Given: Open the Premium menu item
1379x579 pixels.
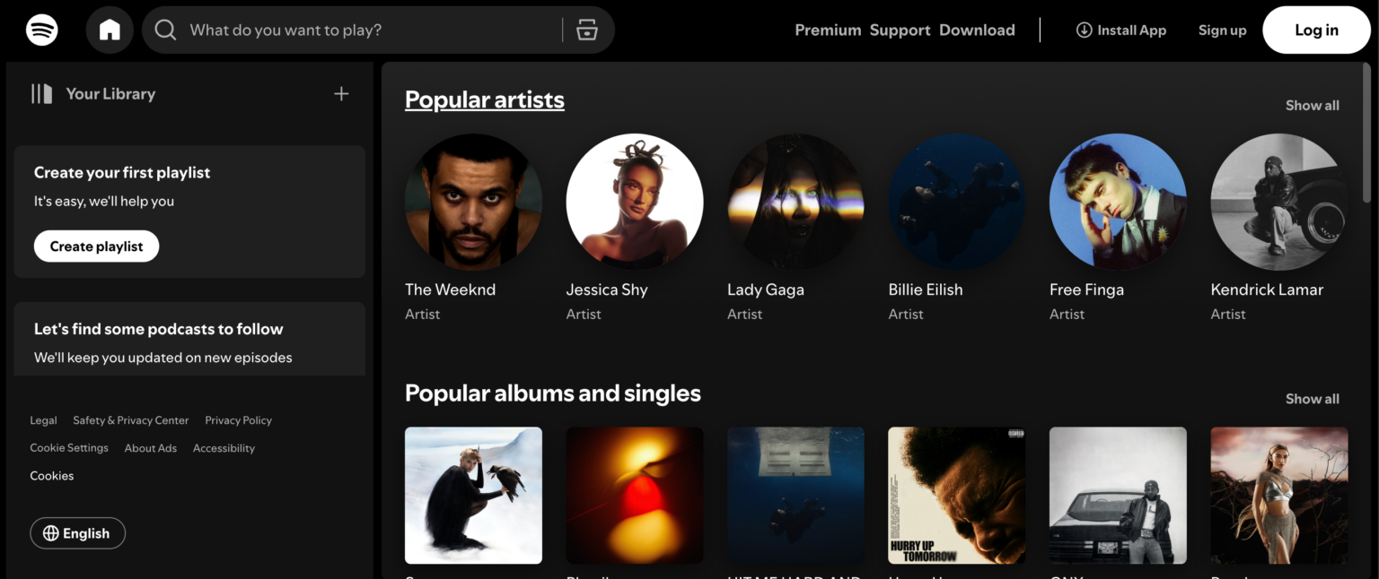Looking at the screenshot, I should coord(828,30).
